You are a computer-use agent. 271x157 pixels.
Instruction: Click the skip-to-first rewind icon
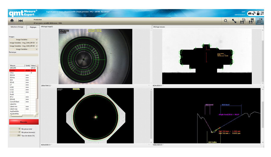pos(20,21)
